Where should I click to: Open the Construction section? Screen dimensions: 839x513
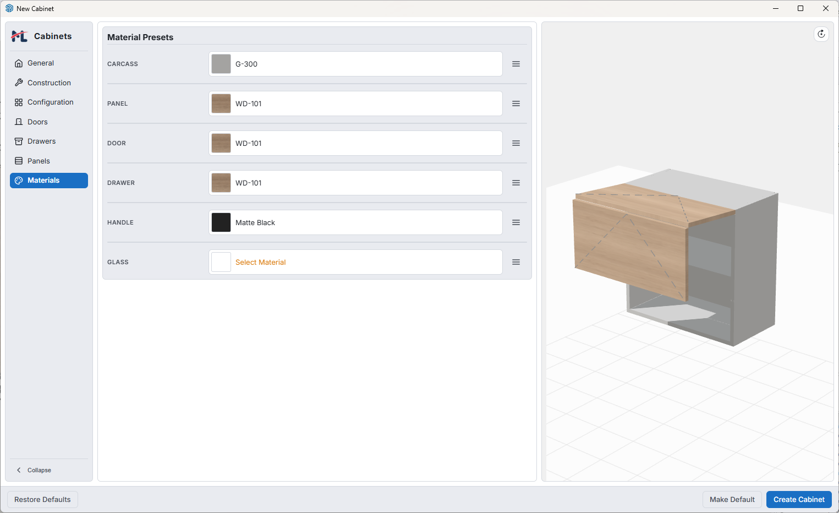(48, 83)
